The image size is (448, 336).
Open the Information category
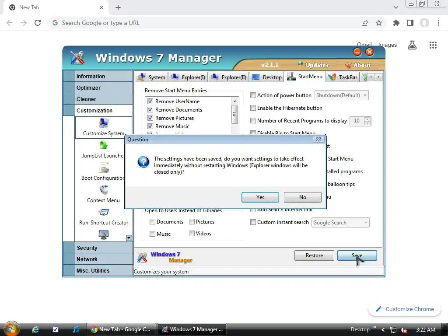(x=98, y=76)
